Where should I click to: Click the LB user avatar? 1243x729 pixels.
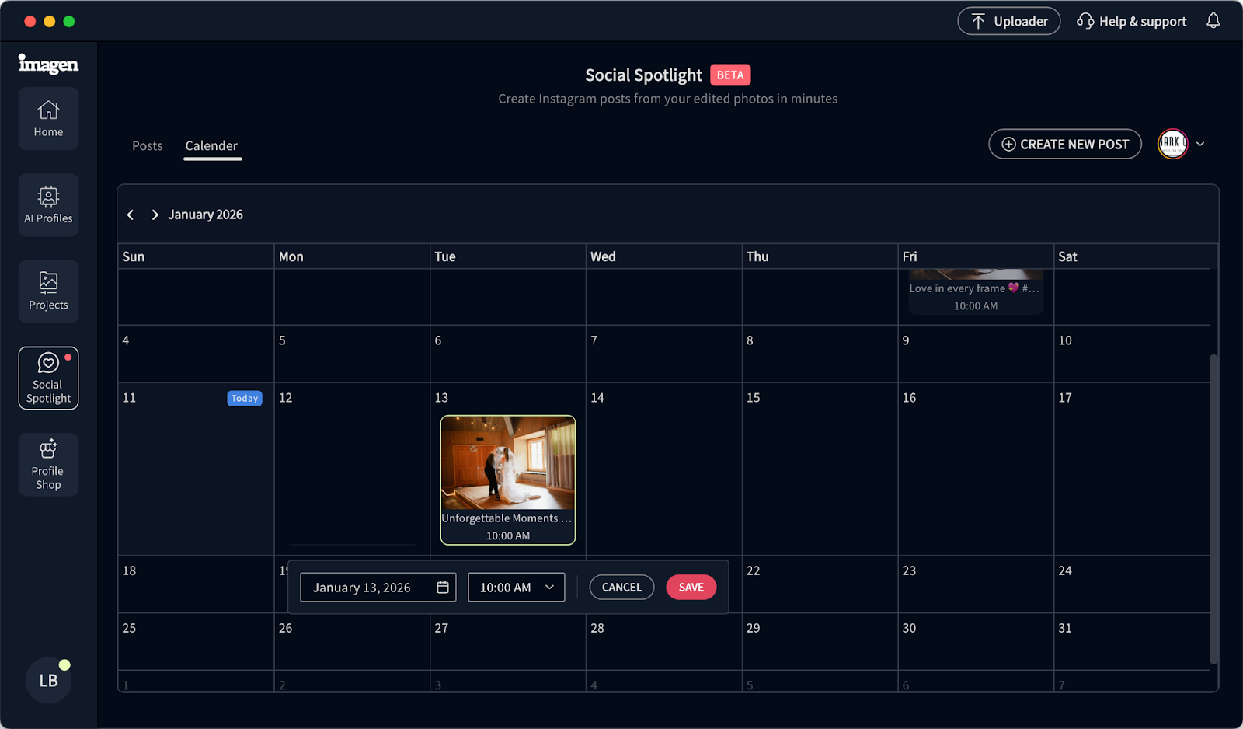pyautogui.click(x=48, y=680)
